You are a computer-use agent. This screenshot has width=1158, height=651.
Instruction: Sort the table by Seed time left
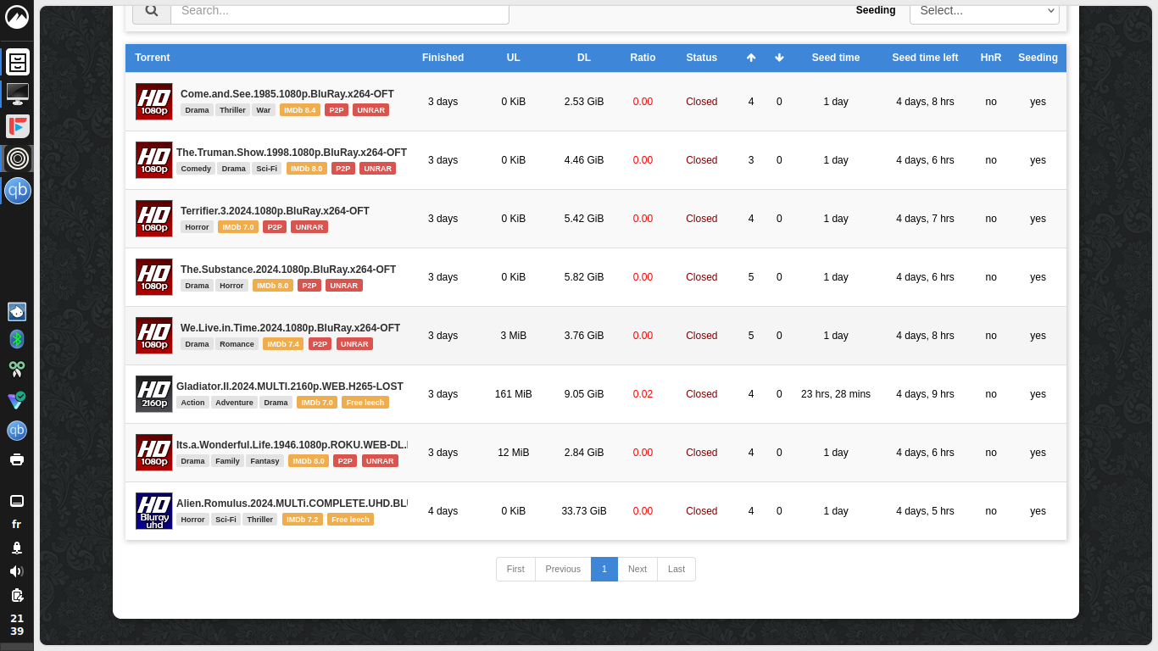click(x=925, y=58)
